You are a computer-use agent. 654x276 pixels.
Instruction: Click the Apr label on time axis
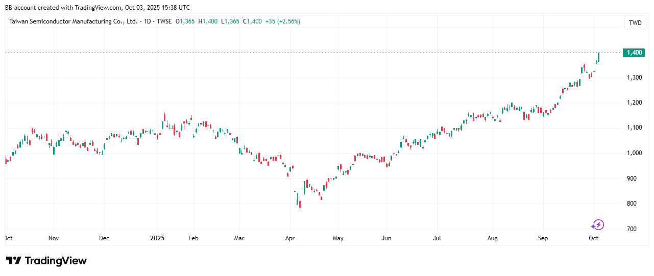pyautogui.click(x=290, y=238)
